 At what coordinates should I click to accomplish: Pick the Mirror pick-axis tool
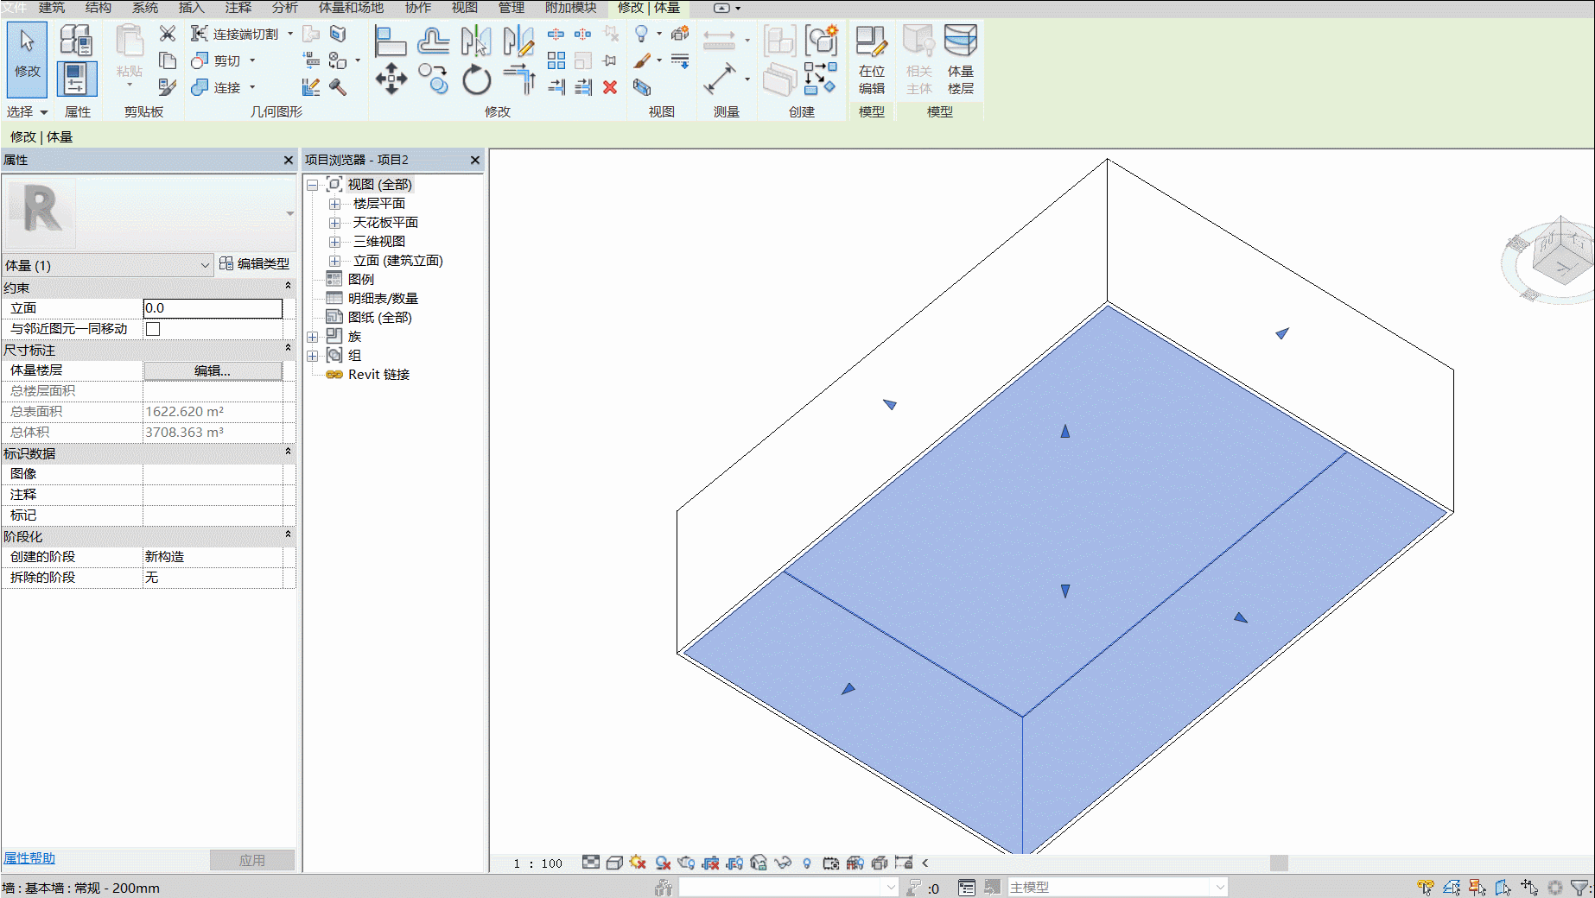click(476, 40)
